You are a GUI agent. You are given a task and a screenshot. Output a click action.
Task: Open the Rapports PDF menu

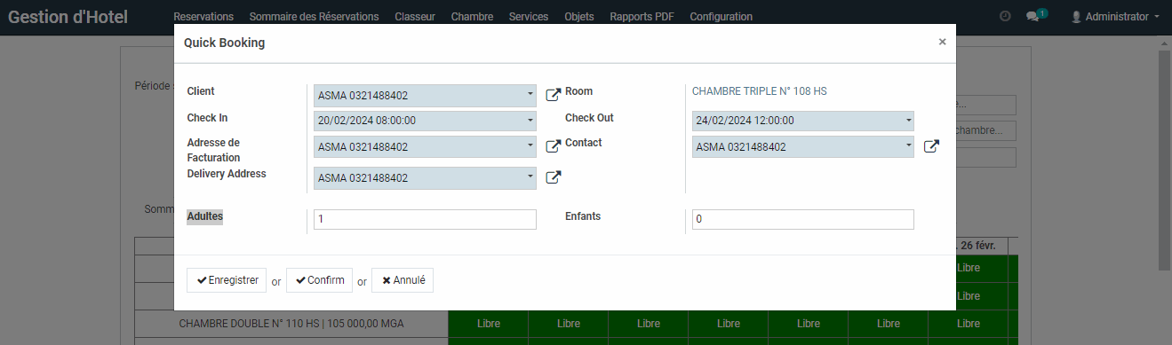(642, 17)
